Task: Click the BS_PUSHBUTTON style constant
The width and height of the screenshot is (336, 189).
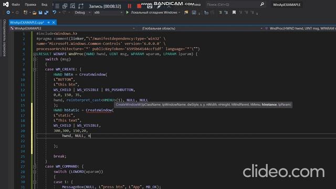Action: point(119,90)
